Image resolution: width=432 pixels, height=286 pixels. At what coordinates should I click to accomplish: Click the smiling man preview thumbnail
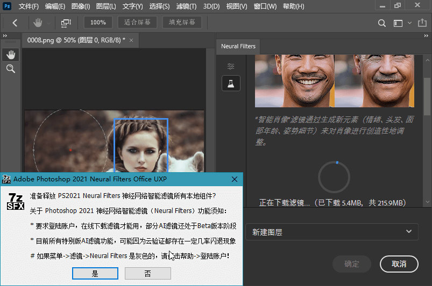(x=294, y=81)
